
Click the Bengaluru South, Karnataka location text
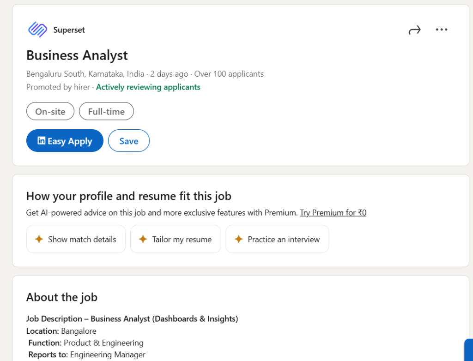tap(85, 74)
